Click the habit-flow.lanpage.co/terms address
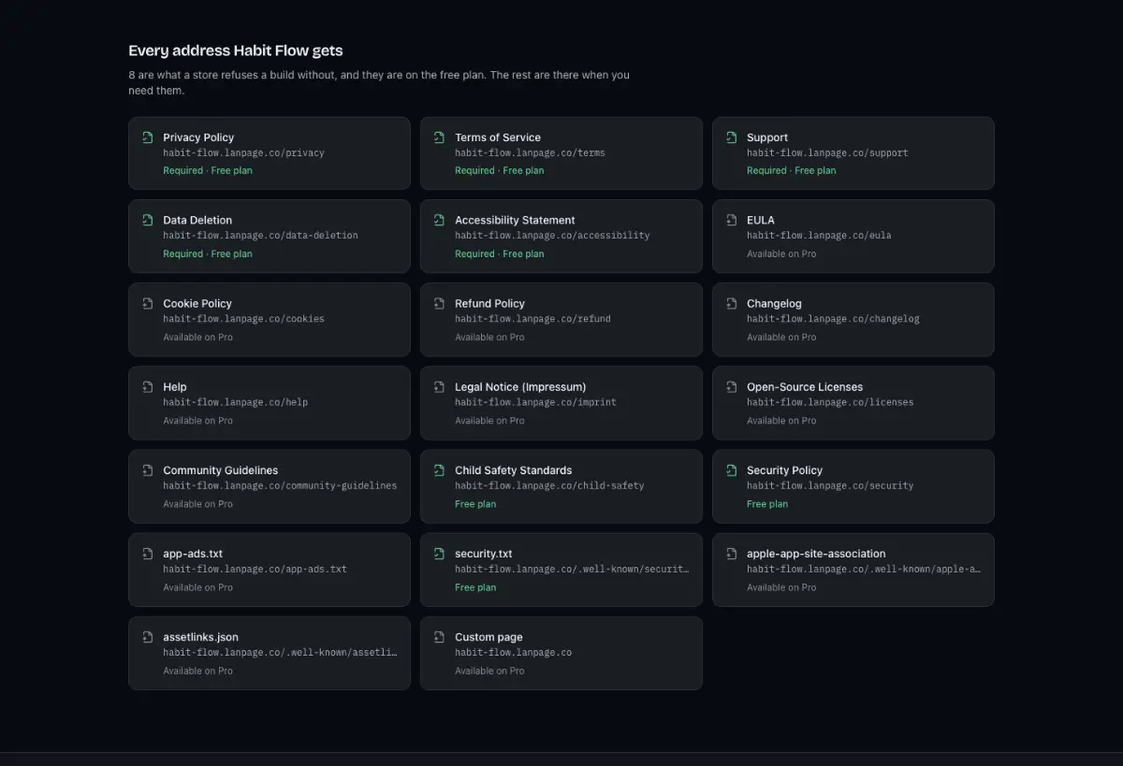Image resolution: width=1123 pixels, height=766 pixels. point(530,152)
